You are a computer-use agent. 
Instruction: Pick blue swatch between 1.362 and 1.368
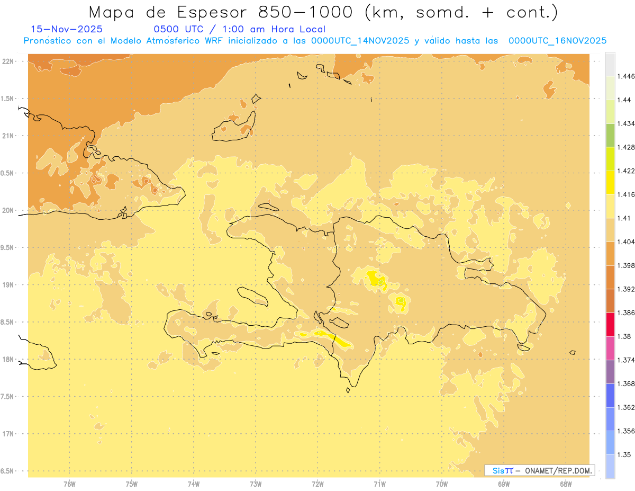(x=610, y=396)
